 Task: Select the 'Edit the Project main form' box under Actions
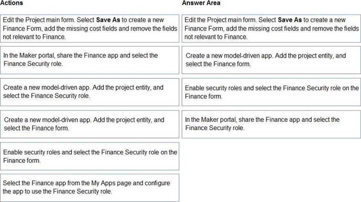pos(90,28)
